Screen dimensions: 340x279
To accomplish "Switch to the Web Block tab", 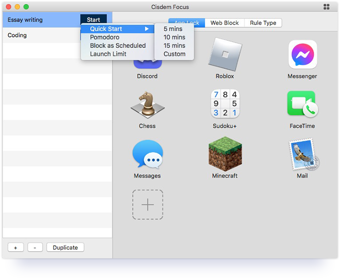I will click(x=224, y=23).
